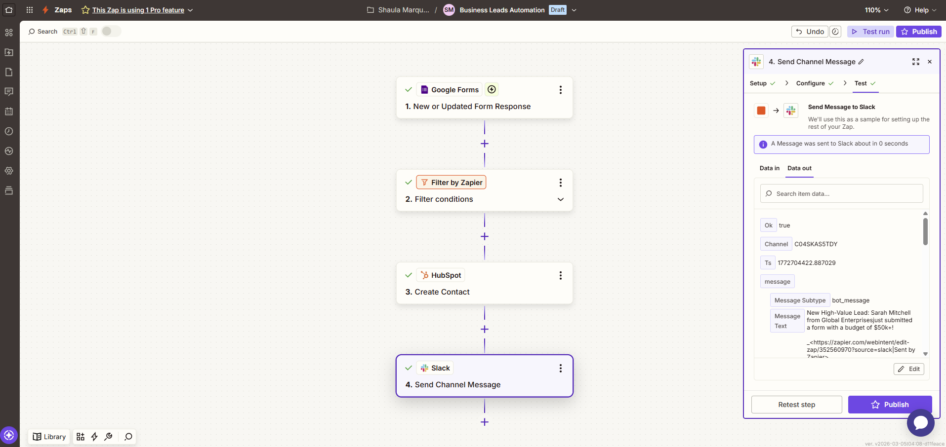The width and height of the screenshot is (946, 447).
Task: Open dropdown next to Draft badge
Action: pos(574,10)
